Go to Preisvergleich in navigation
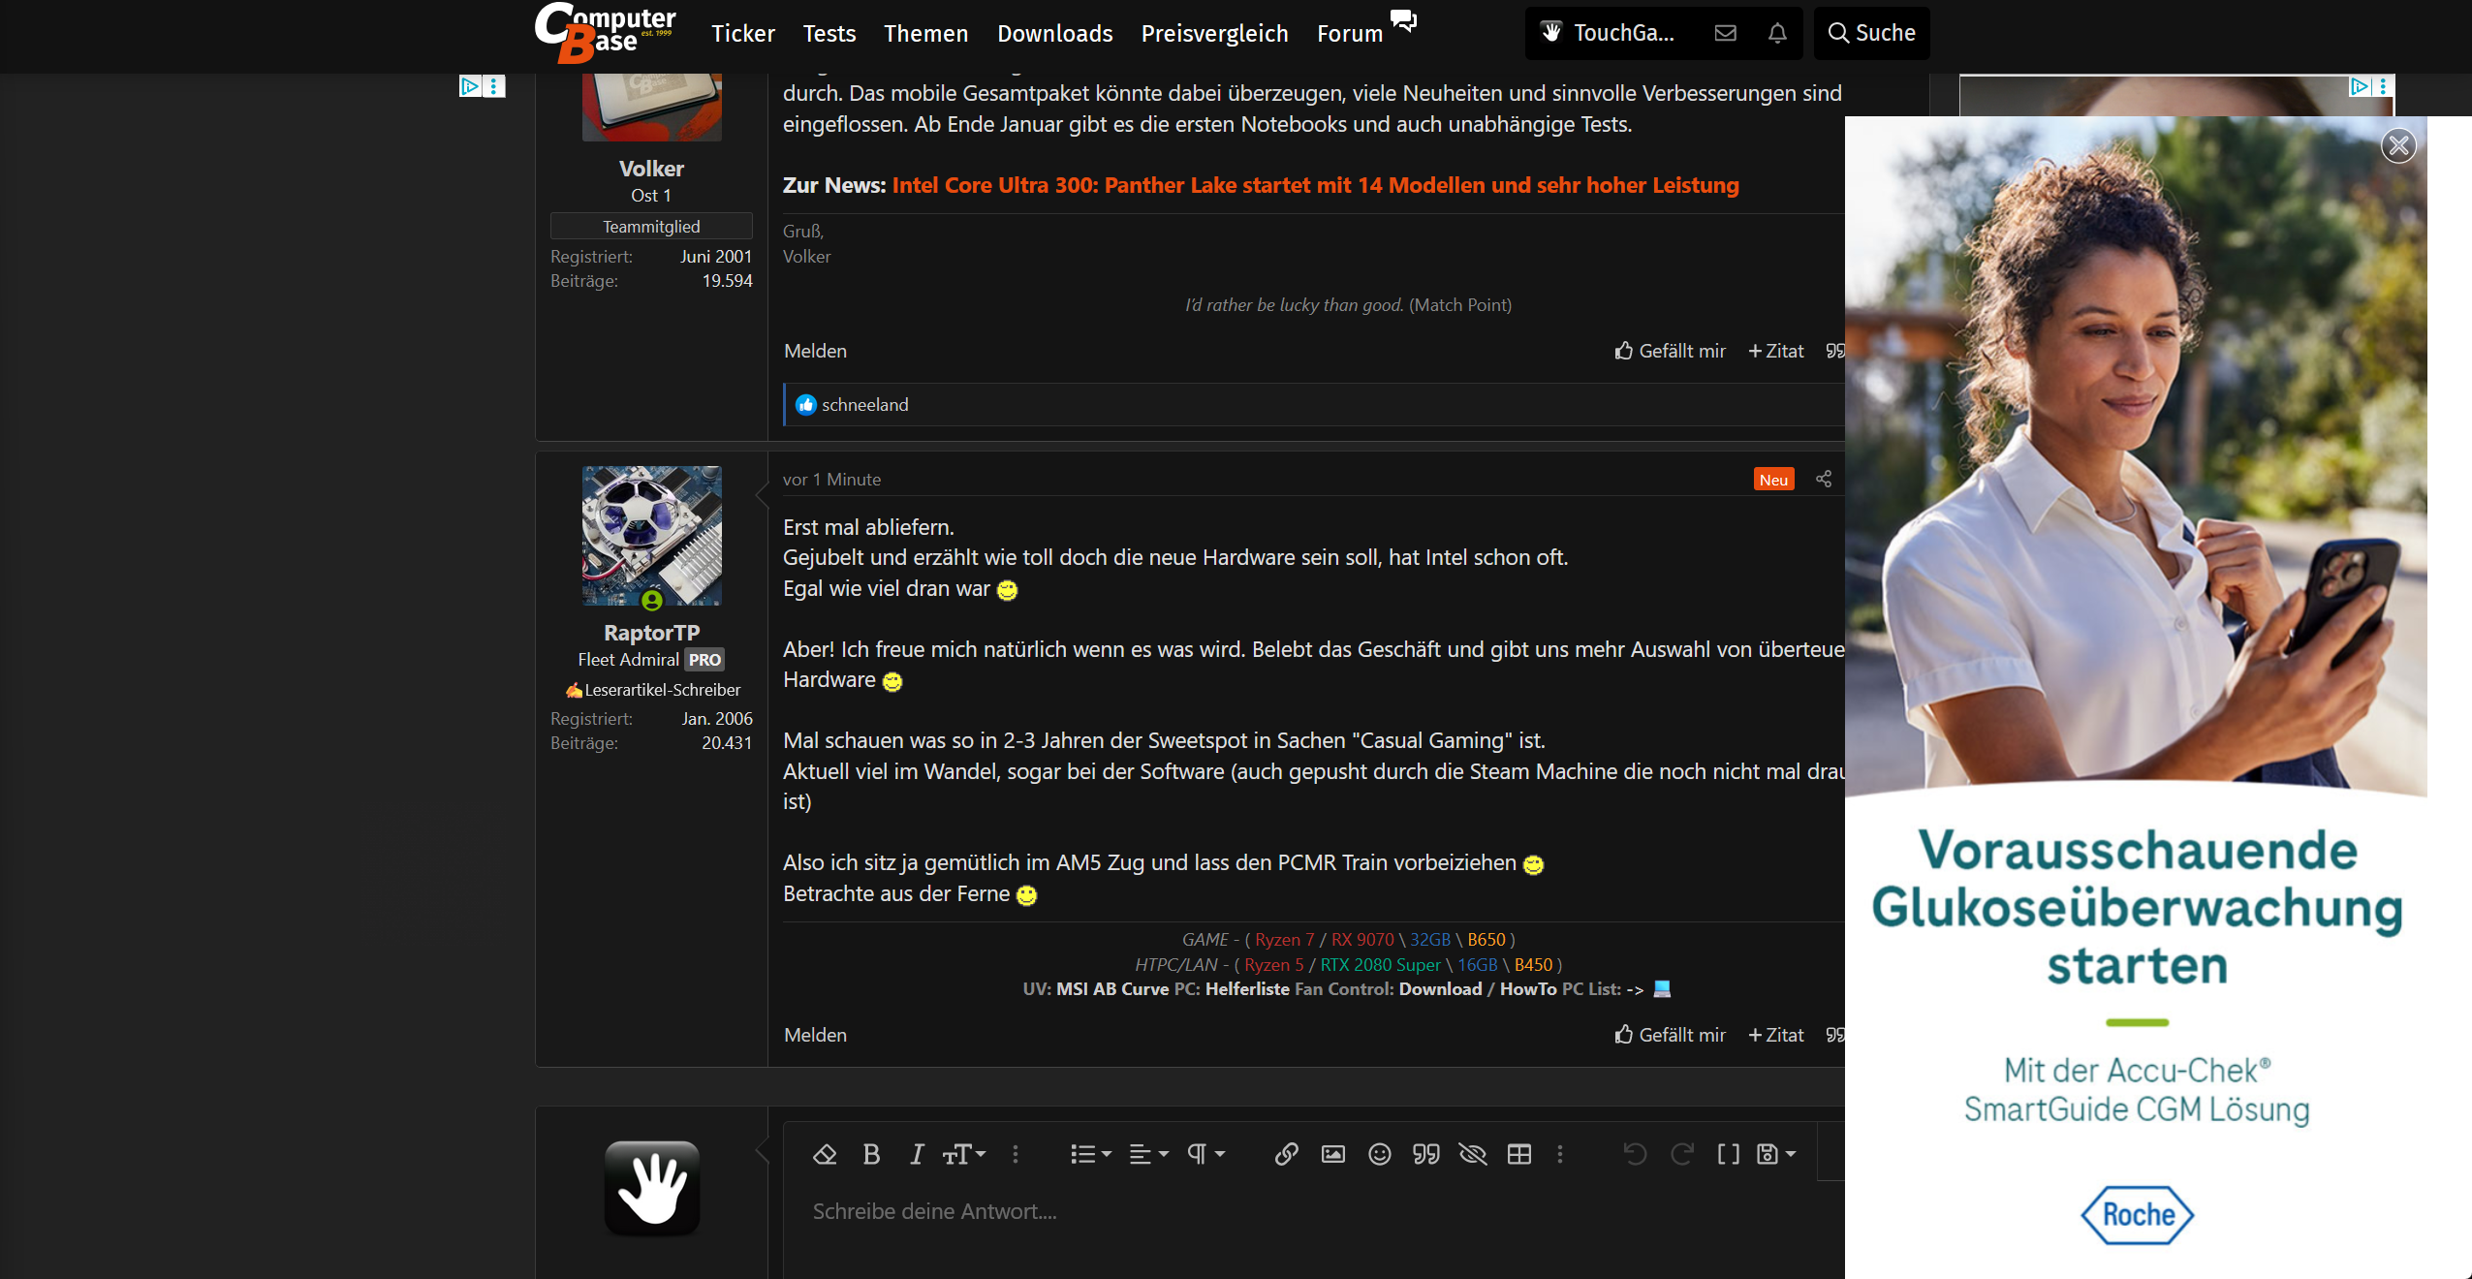Viewport: 2472px width, 1279px height. [x=1214, y=34]
